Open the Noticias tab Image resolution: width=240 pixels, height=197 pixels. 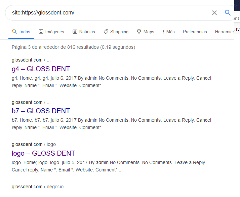[84, 32]
